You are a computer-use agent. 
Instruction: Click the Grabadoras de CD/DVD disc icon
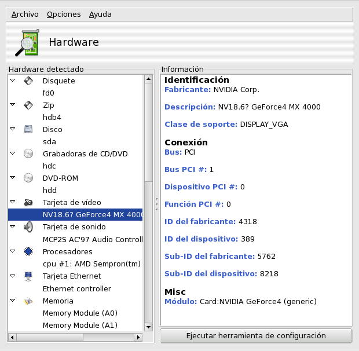click(x=28, y=153)
